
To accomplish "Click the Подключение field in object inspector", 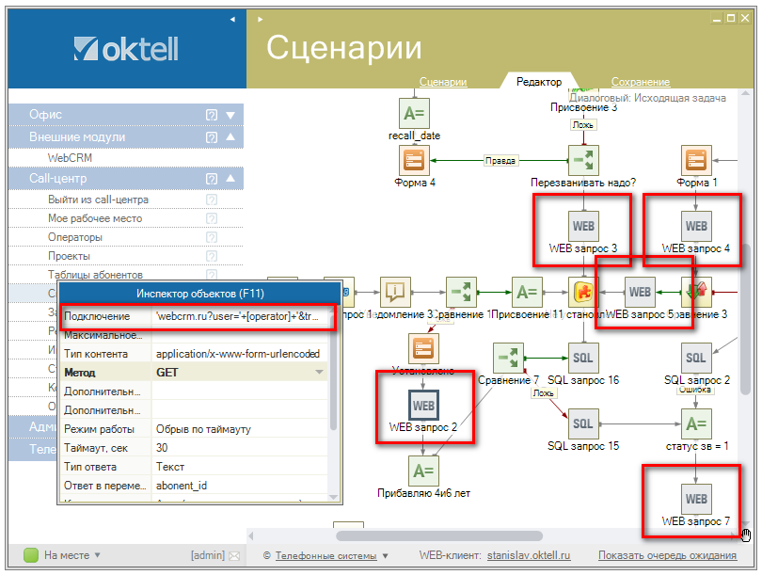I will tap(240, 317).
